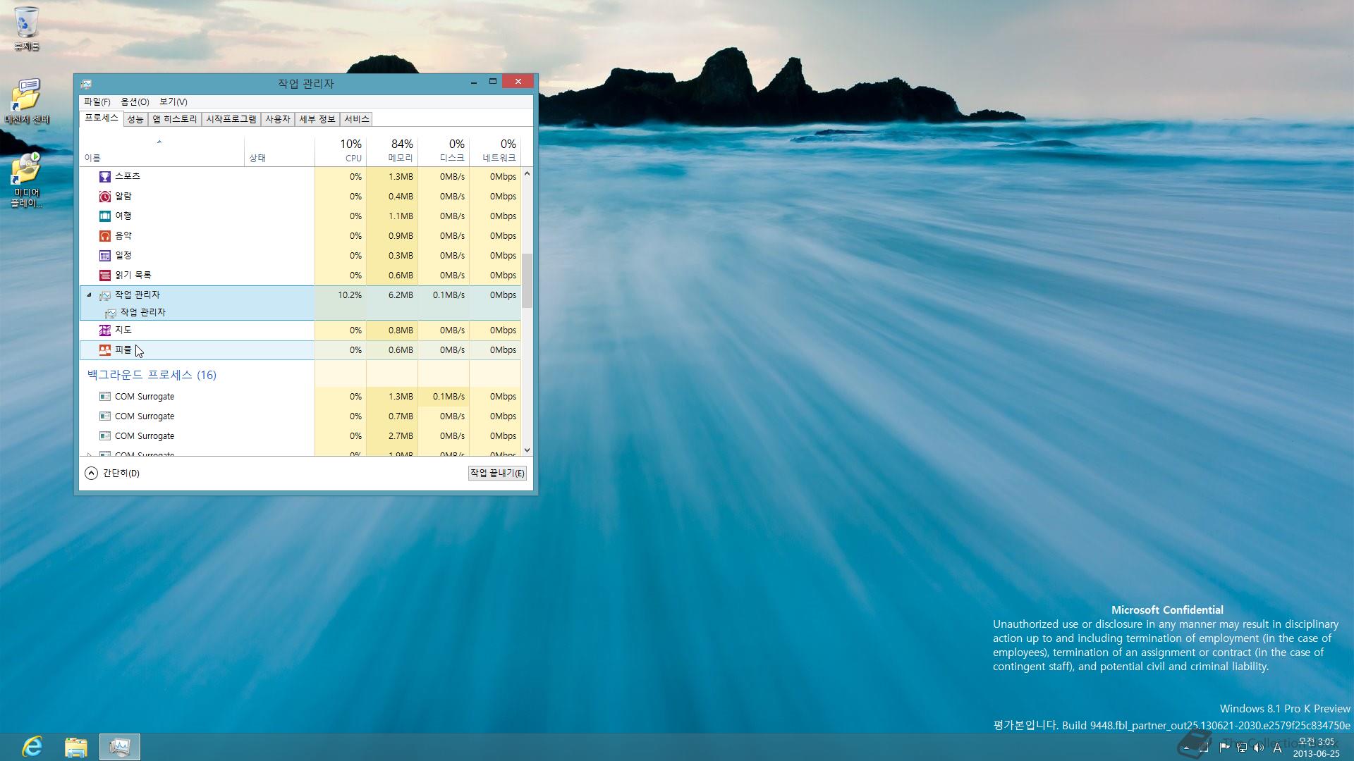Sort by the 이름 column header

[162, 151]
